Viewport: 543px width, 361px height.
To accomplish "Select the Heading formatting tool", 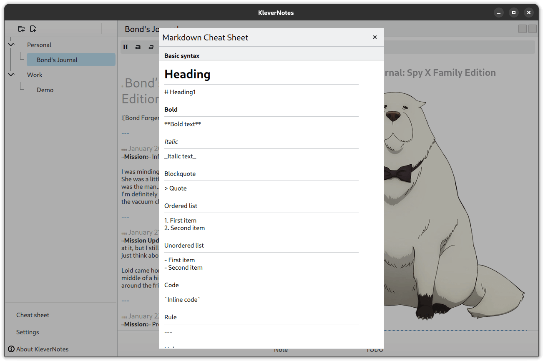I will pyautogui.click(x=125, y=47).
